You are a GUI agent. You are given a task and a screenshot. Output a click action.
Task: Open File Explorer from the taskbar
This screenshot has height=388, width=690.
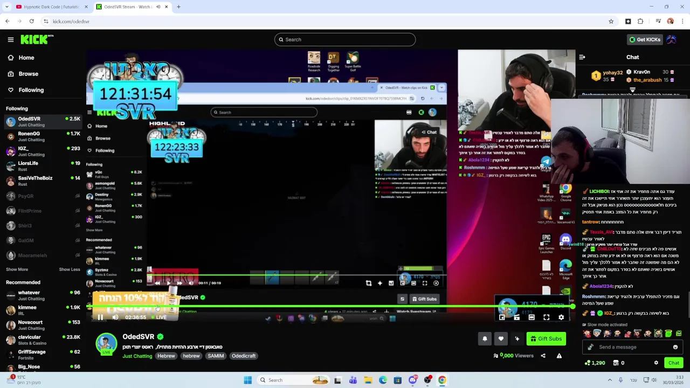tap(368, 380)
